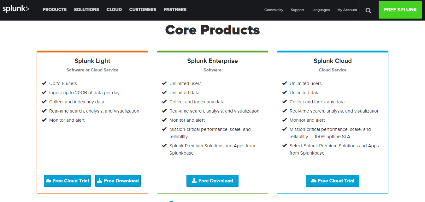Open the Languages dropdown
The image size is (425, 202).
click(321, 10)
